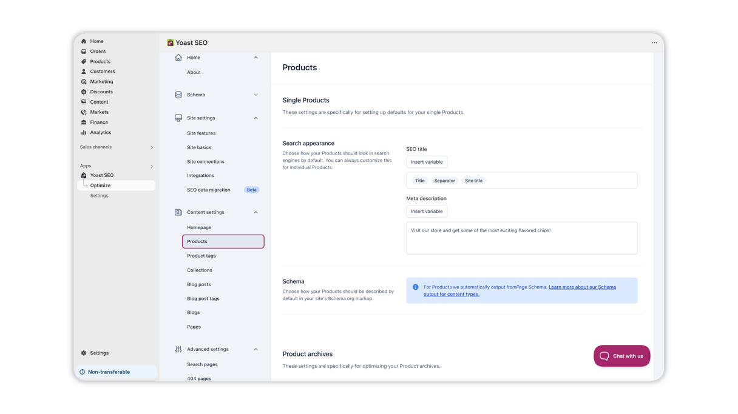738x414 pixels.
Task: Open 404 pages advanced settings
Action: pos(199,378)
